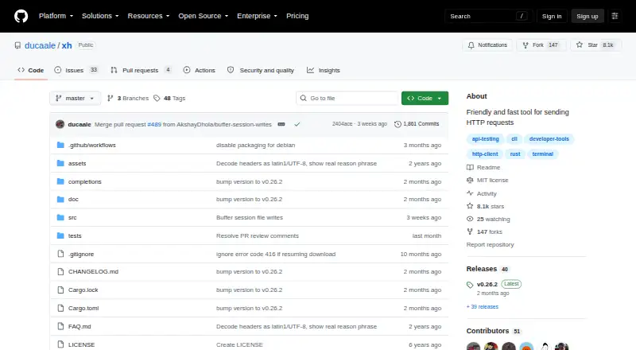Click the 2404ace commit hash
Screen dimensions: 636x350
[342, 124]
